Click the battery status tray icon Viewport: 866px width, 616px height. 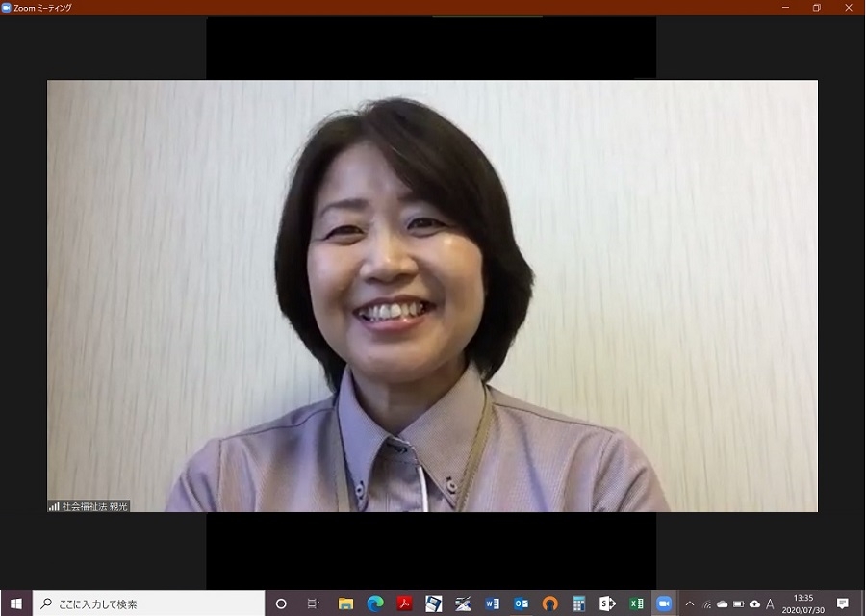coord(738,603)
